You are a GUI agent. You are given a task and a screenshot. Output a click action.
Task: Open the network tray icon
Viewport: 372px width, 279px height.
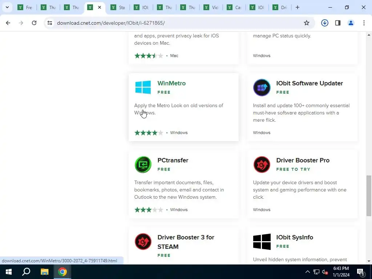316,272
